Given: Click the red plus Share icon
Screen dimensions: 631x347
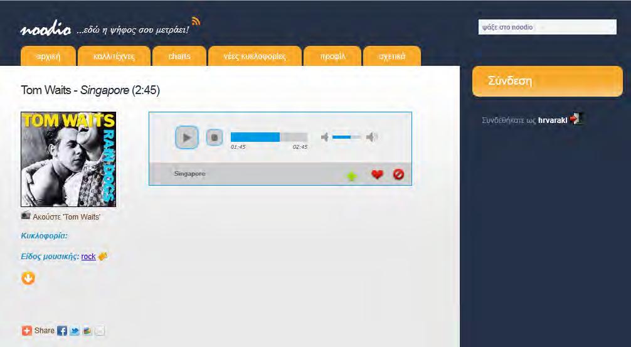Looking at the screenshot, I should click(x=26, y=331).
